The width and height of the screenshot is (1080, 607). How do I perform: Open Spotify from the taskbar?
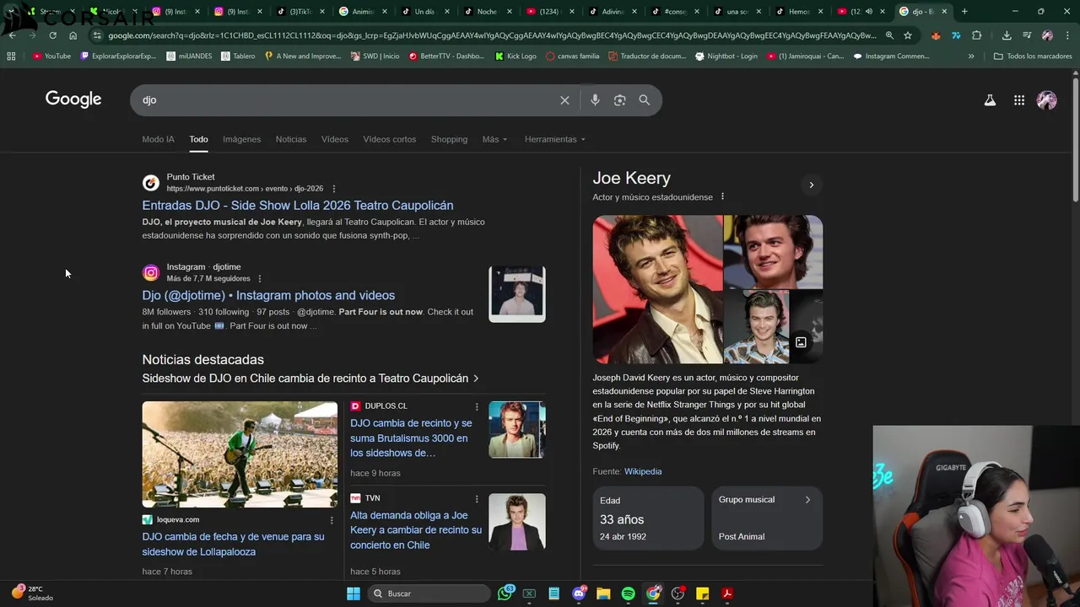[629, 594]
